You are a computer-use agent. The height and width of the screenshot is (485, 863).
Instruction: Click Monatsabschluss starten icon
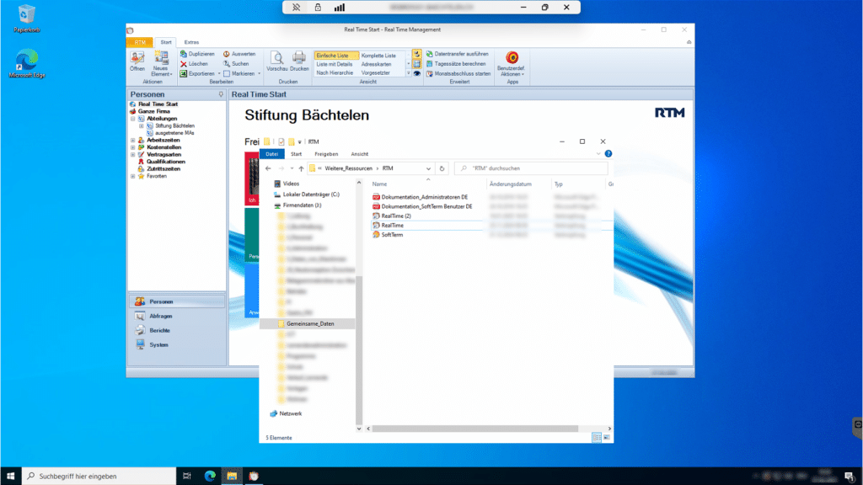pos(429,74)
